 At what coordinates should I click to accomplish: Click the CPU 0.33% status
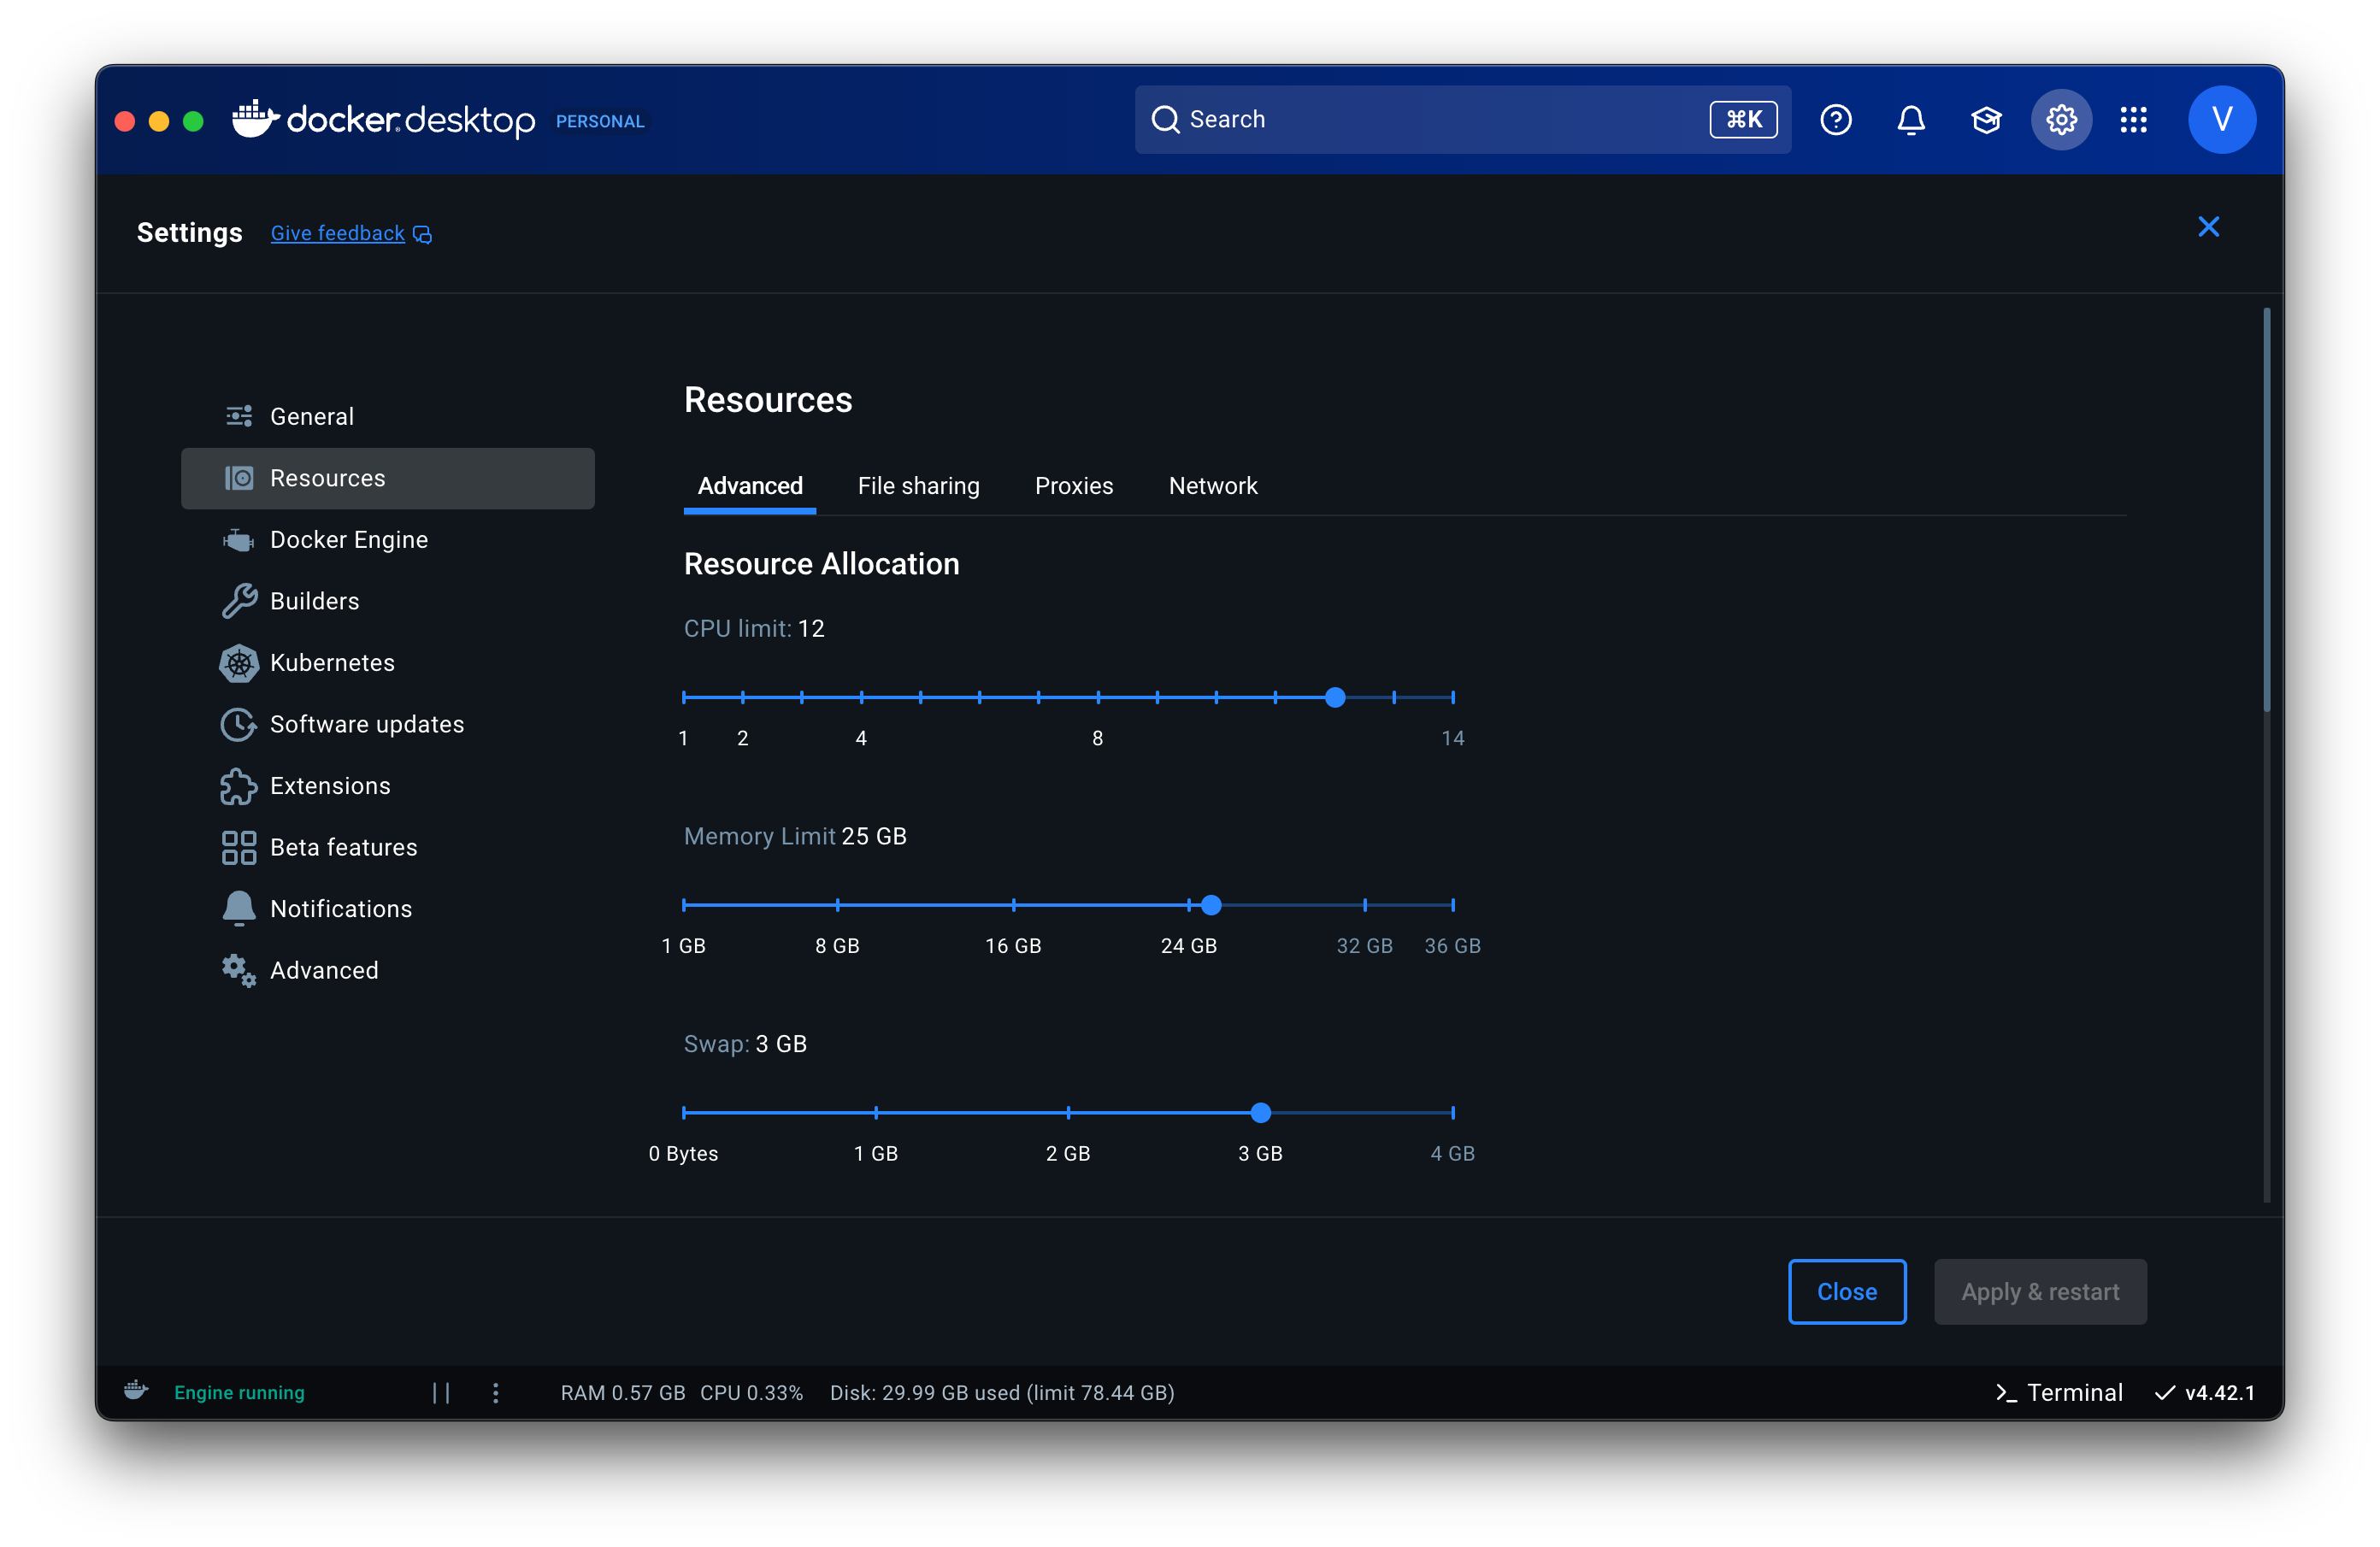(x=751, y=1393)
